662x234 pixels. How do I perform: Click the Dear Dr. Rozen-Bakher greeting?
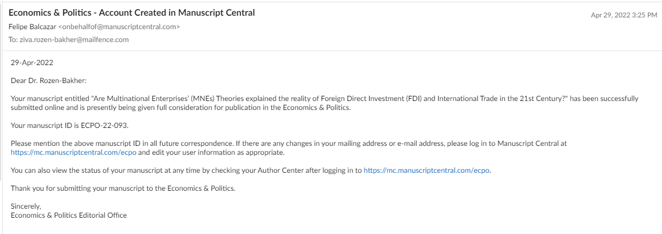click(48, 81)
